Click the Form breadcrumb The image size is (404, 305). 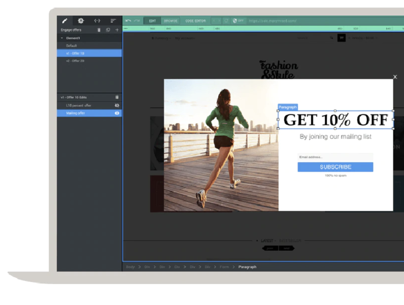(224, 267)
